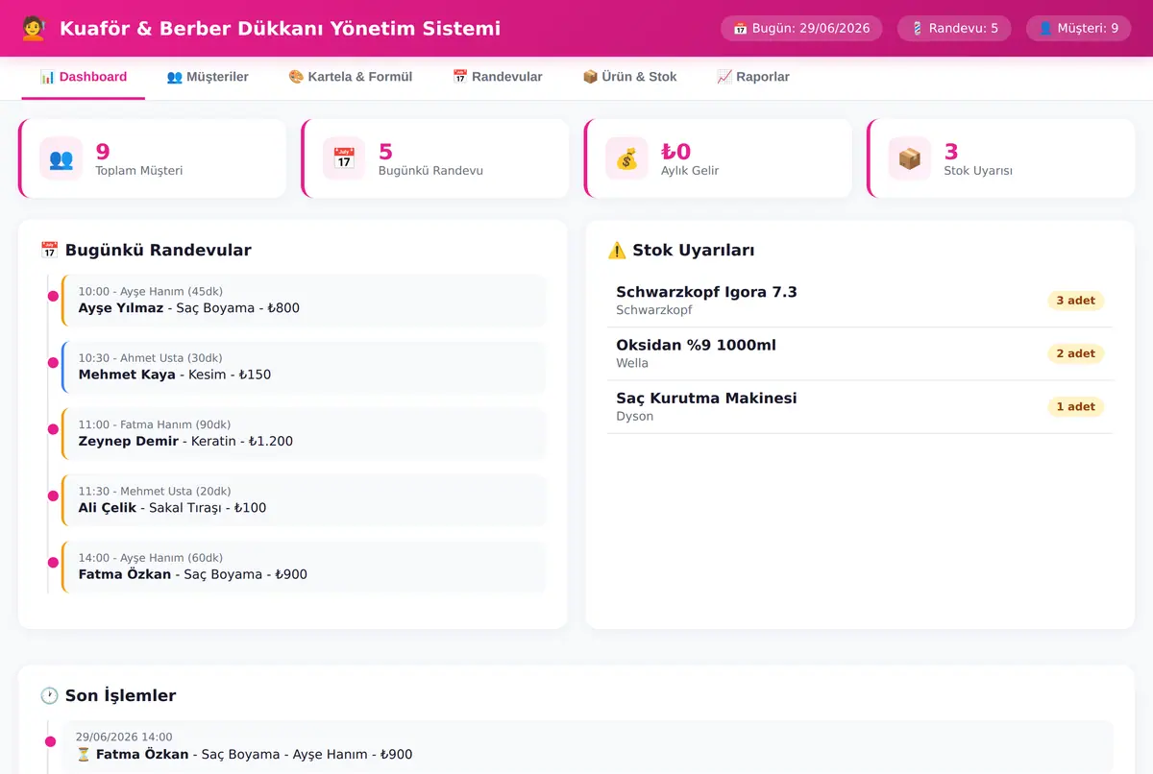Open the Dashboard tab
1153x774 pixels.
(84, 77)
